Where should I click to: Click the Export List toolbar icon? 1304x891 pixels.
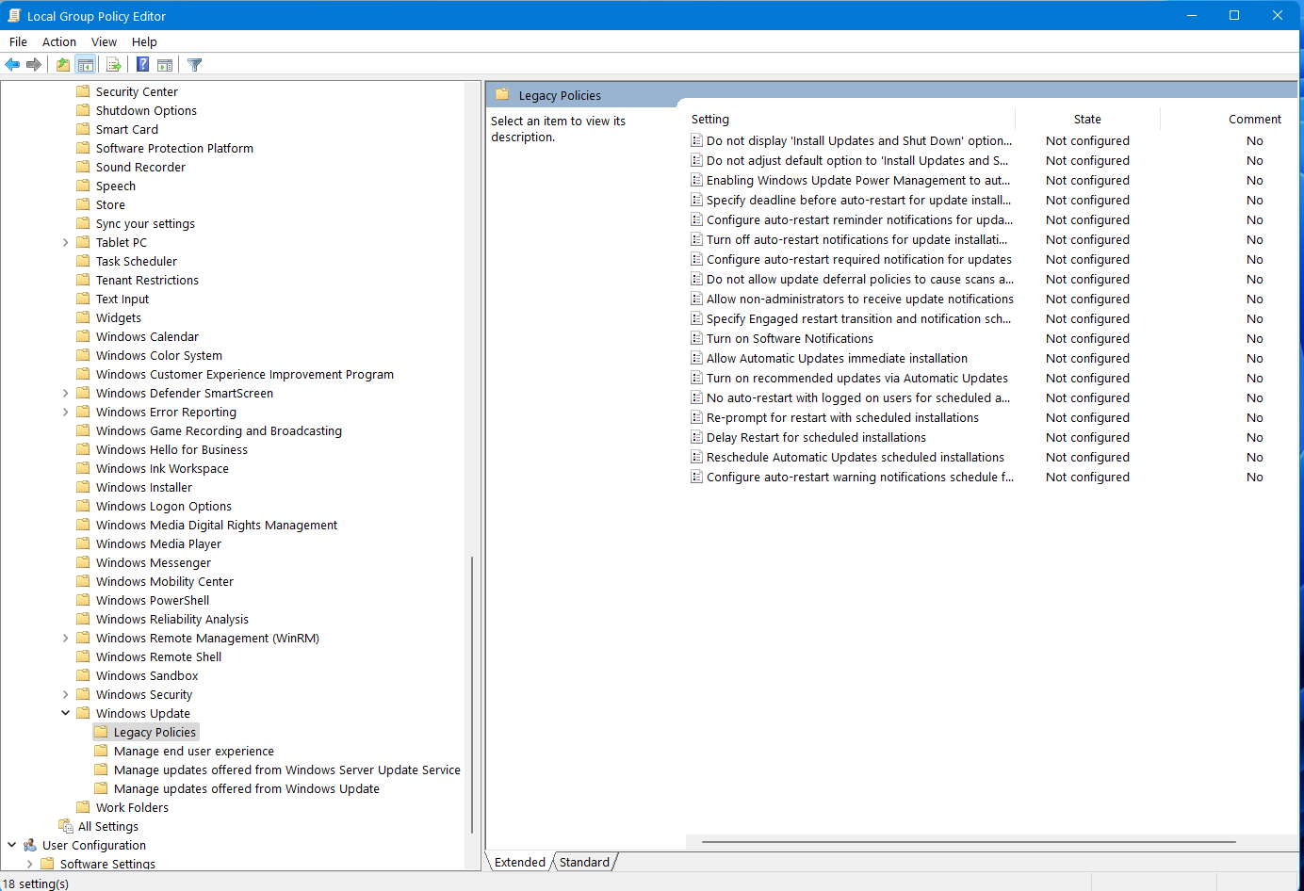point(114,65)
